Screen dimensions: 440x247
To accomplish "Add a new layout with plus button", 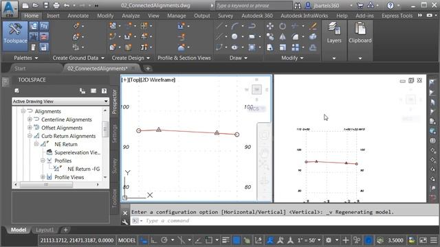I will pos(65,230).
